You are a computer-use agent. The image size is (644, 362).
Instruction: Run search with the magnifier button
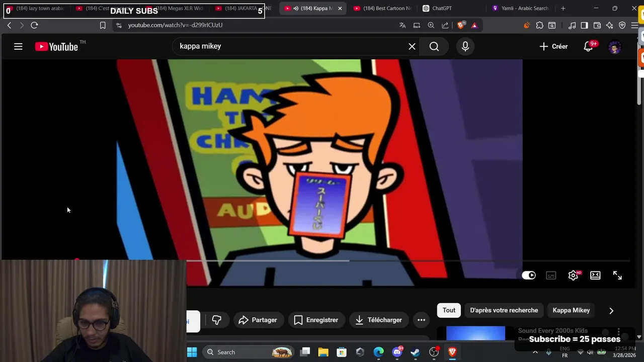tap(434, 46)
